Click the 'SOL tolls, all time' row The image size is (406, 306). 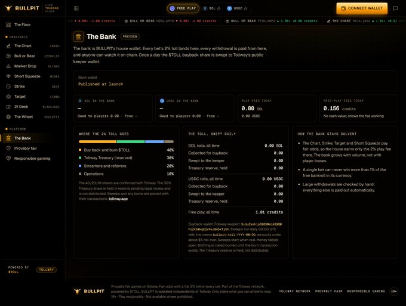click(236, 146)
